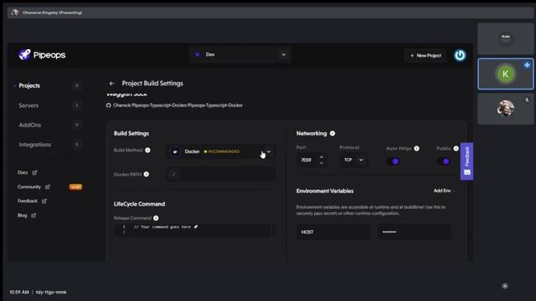The image size is (536, 301).
Task: Open Integrations in the sidebar
Action: click(x=35, y=145)
